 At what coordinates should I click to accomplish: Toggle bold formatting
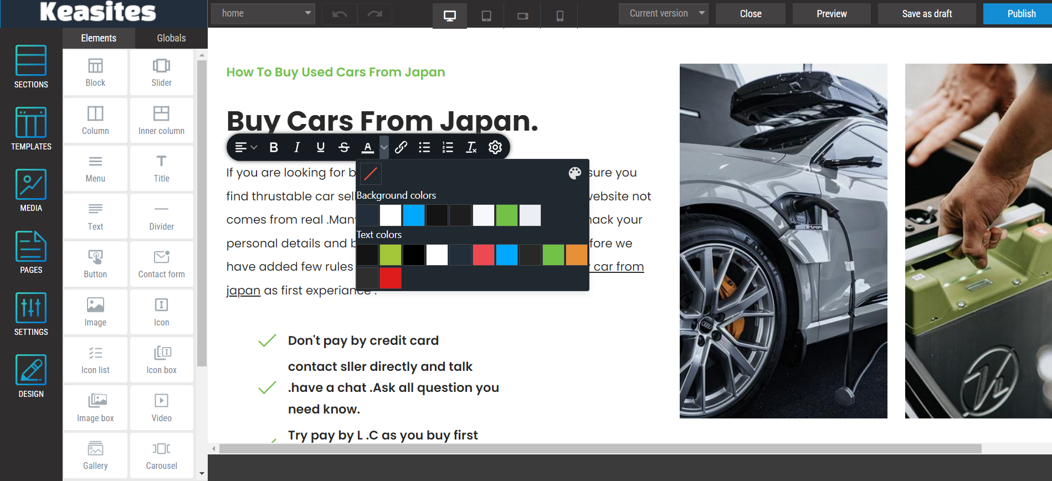click(x=274, y=147)
